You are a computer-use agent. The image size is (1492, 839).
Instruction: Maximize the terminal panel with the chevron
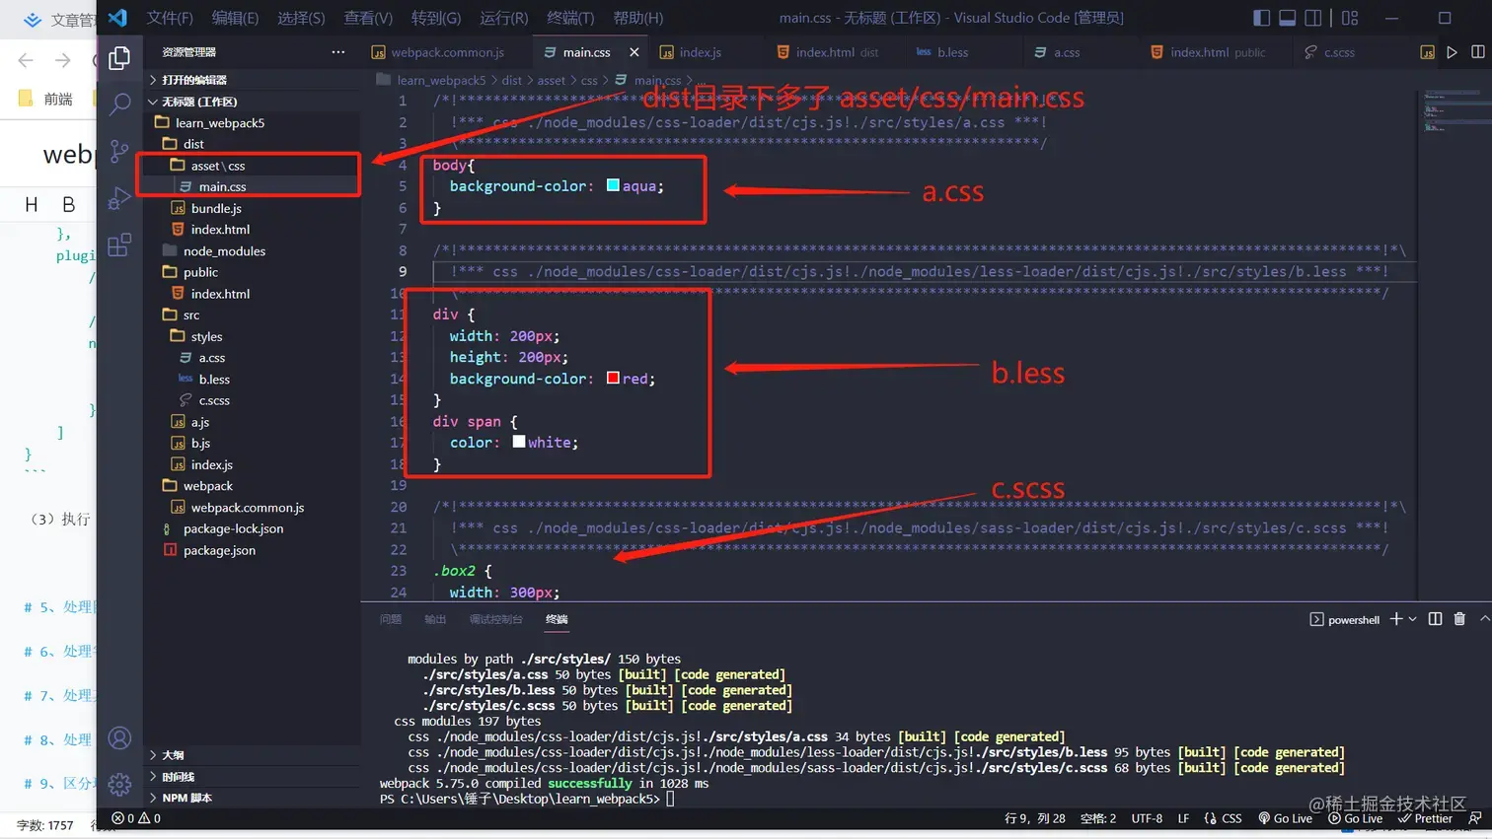pos(1484,619)
